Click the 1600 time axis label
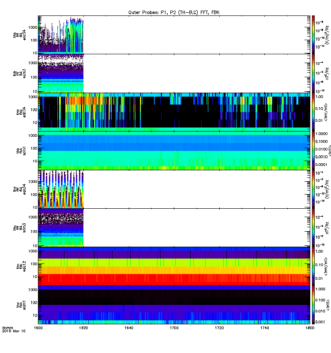The height and width of the screenshot is (353, 331). pyautogui.click(x=38, y=328)
